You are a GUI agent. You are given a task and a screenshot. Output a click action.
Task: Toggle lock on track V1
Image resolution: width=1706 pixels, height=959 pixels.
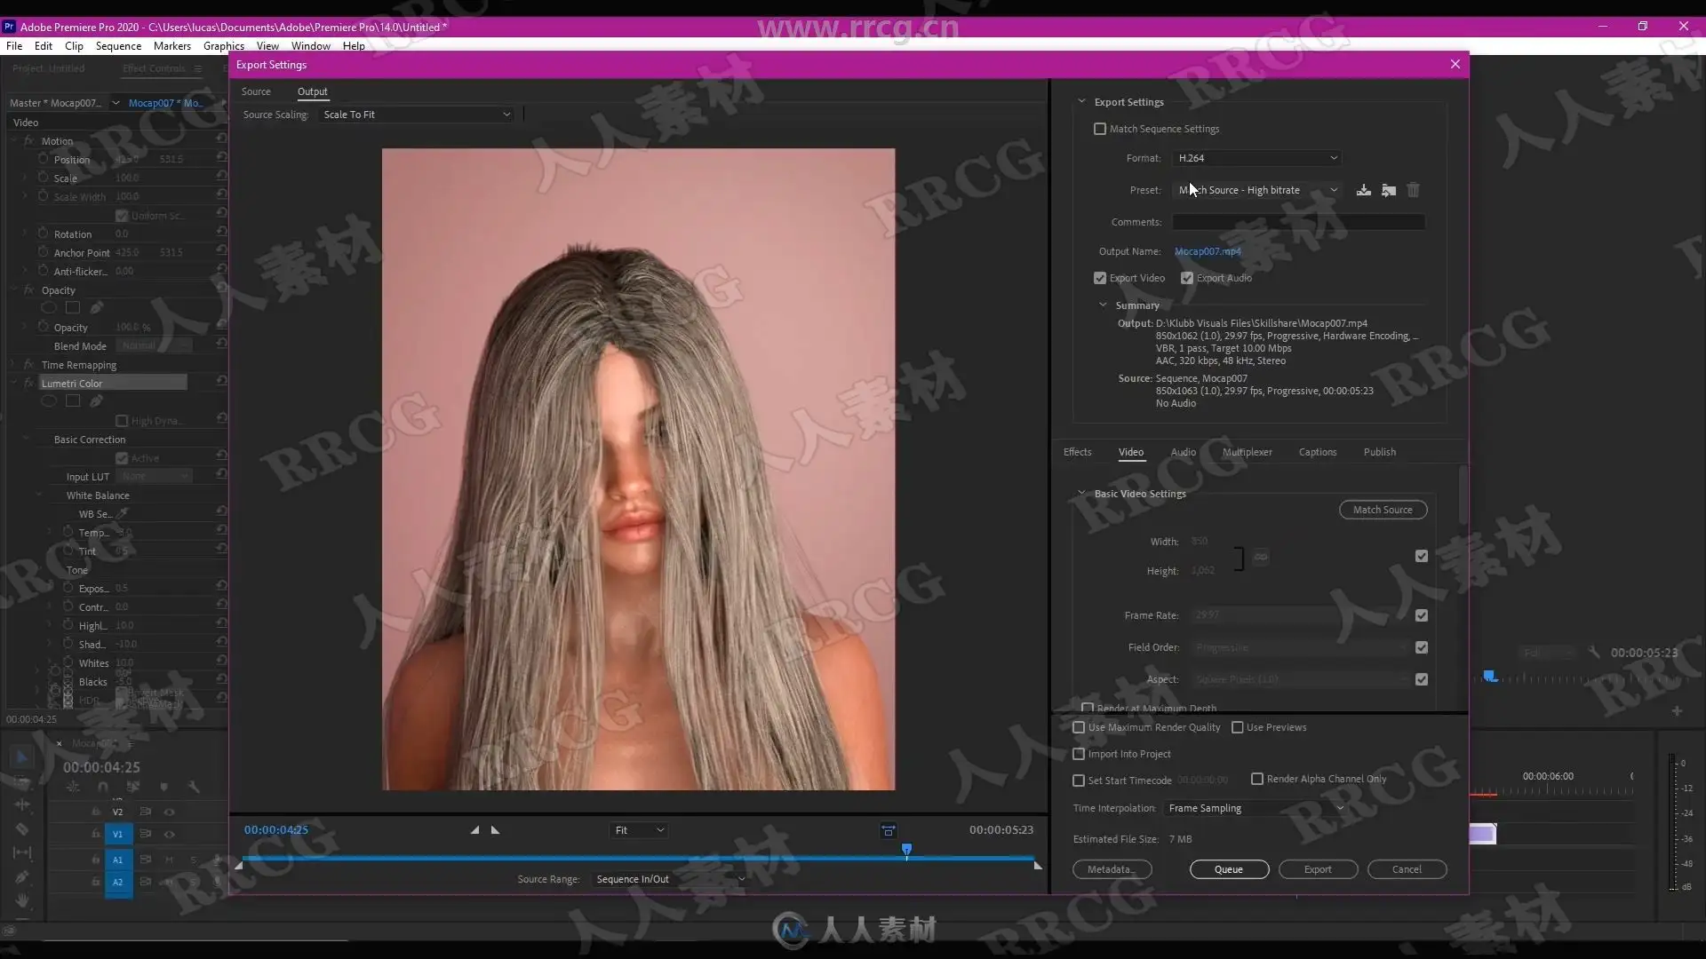click(x=96, y=834)
